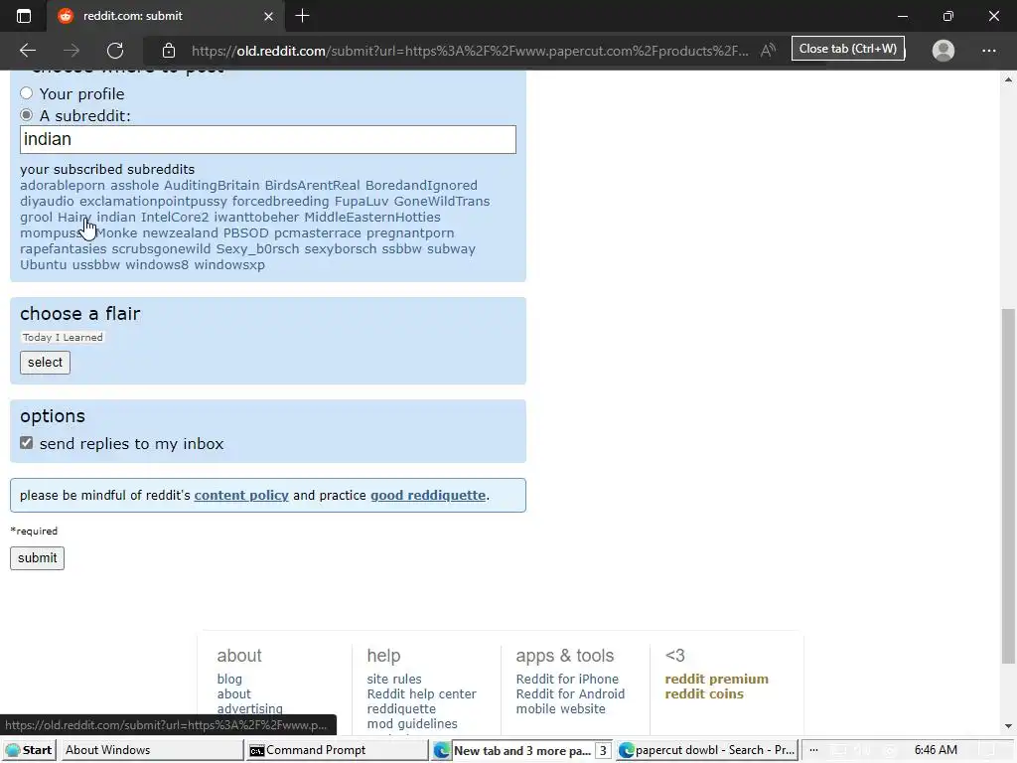Choose the windows8 subreddit
1017x763 pixels.
point(157,264)
